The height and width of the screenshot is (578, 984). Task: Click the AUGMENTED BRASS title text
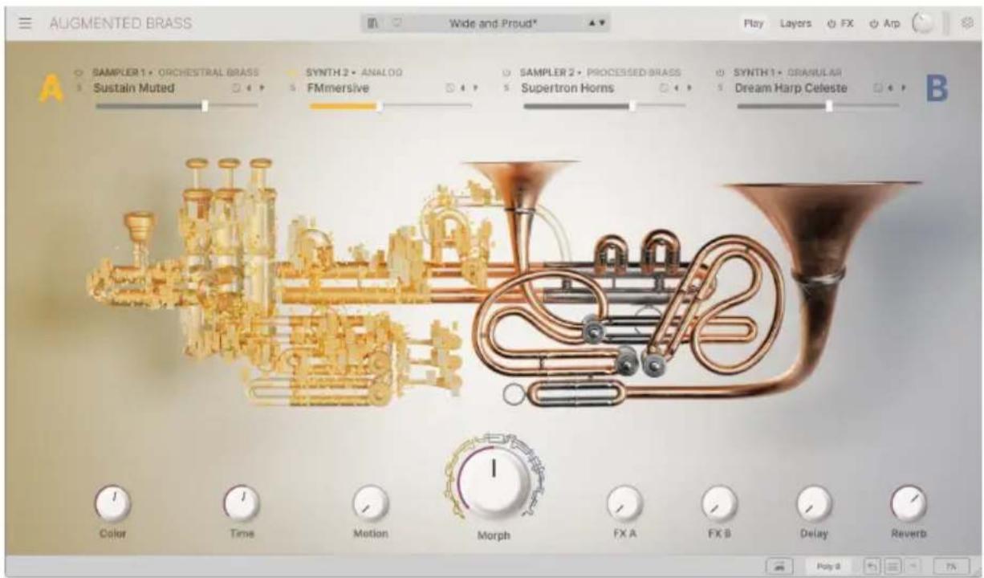click(120, 24)
